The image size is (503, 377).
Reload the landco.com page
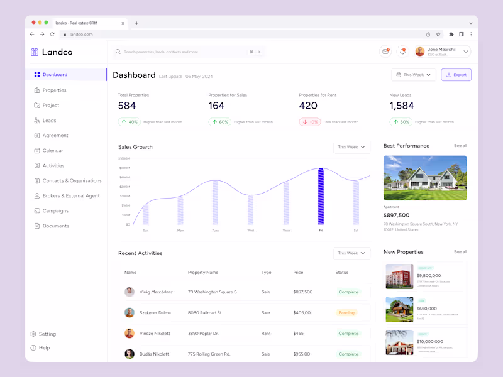pos(52,35)
